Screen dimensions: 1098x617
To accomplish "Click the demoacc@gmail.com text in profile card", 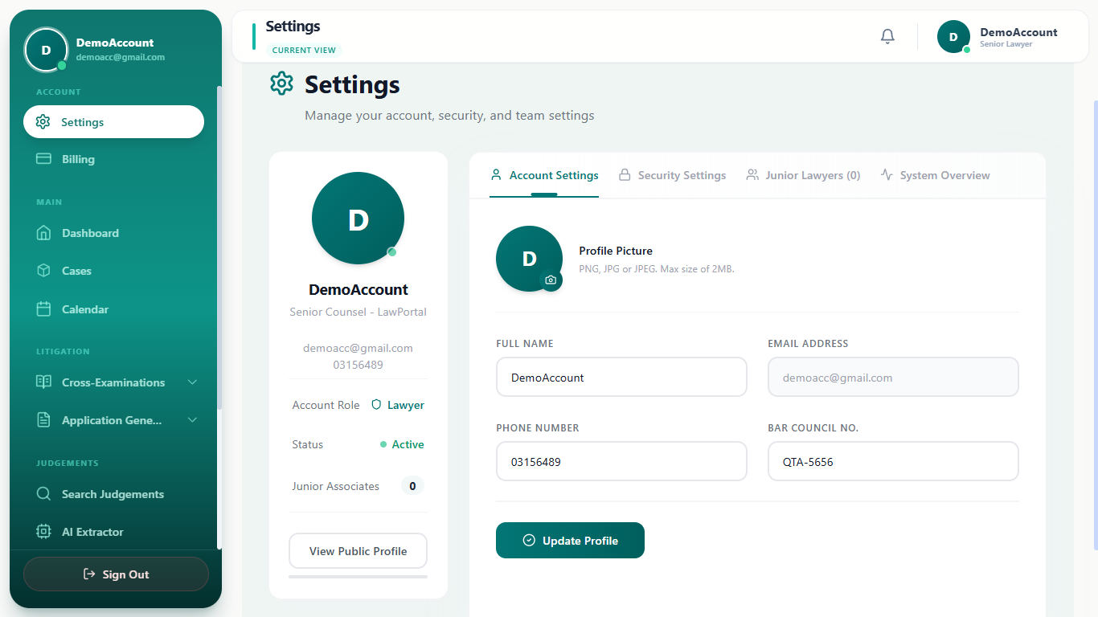I will tap(358, 348).
